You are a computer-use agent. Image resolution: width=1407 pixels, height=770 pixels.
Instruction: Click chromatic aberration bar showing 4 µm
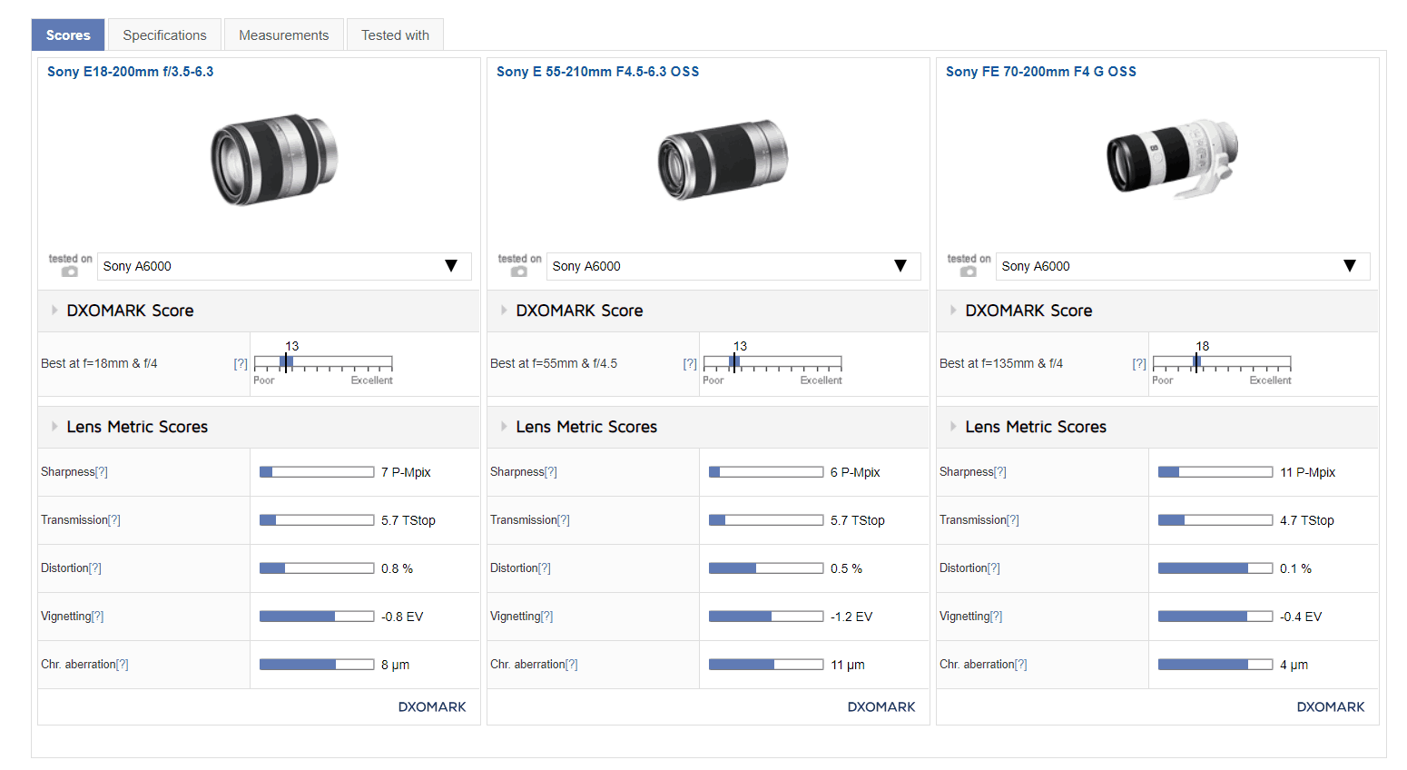1215,665
